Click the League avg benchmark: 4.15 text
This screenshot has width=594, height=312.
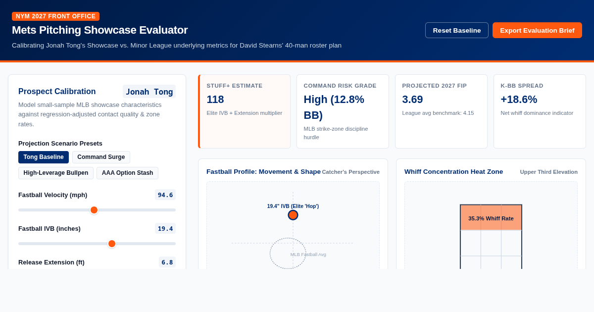[438, 113]
